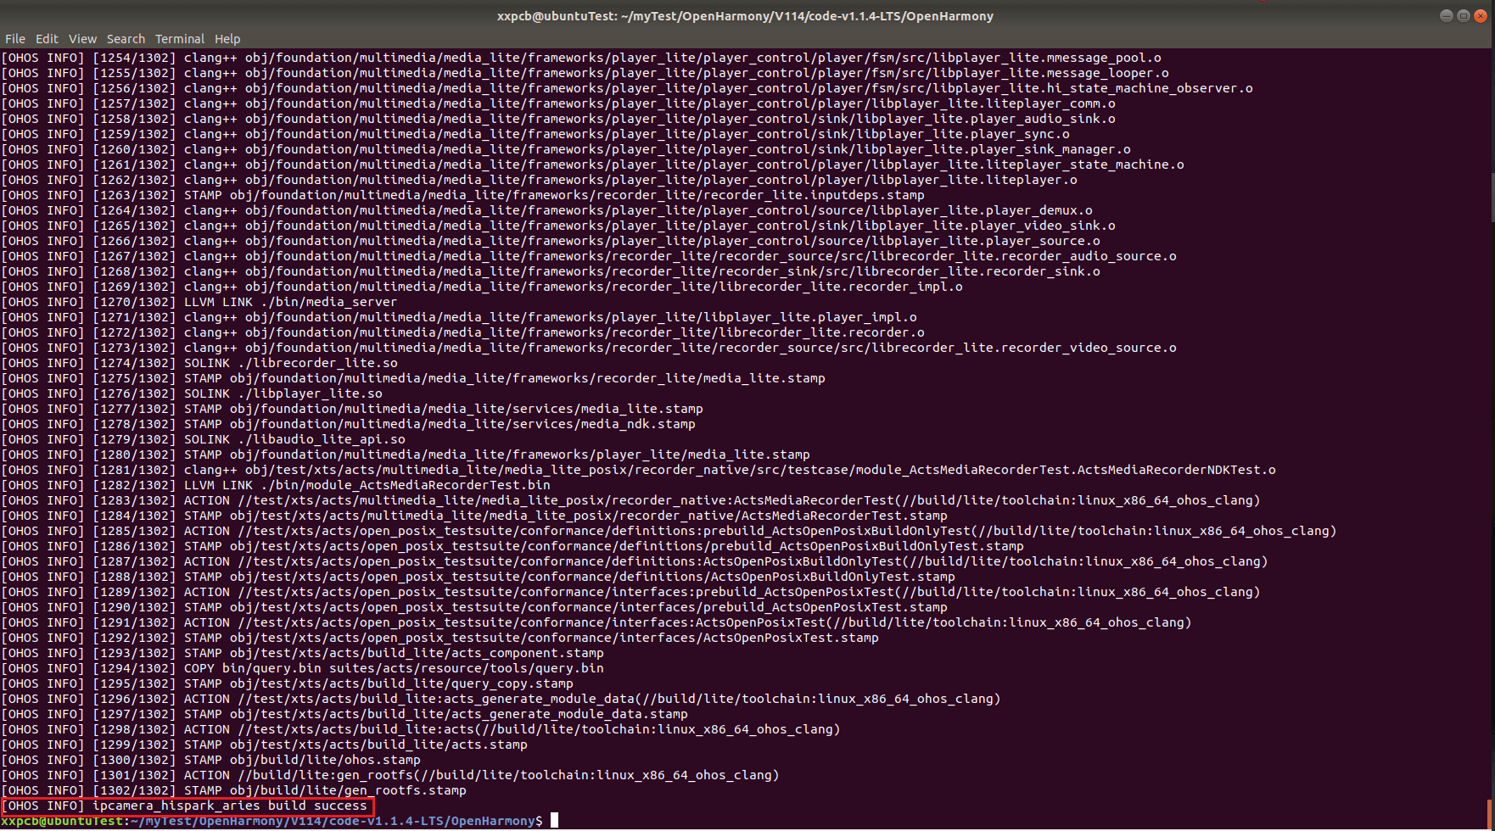Click the gen_rootfs.stamp line at step 1302

(x=325, y=790)
